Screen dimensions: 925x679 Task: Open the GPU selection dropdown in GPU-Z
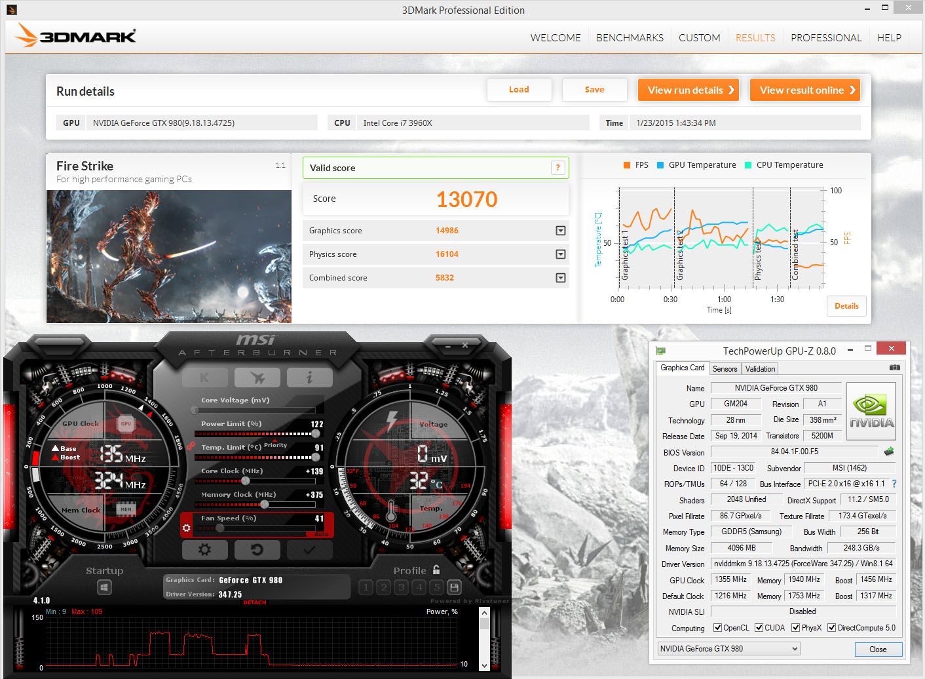pos(729,649)
